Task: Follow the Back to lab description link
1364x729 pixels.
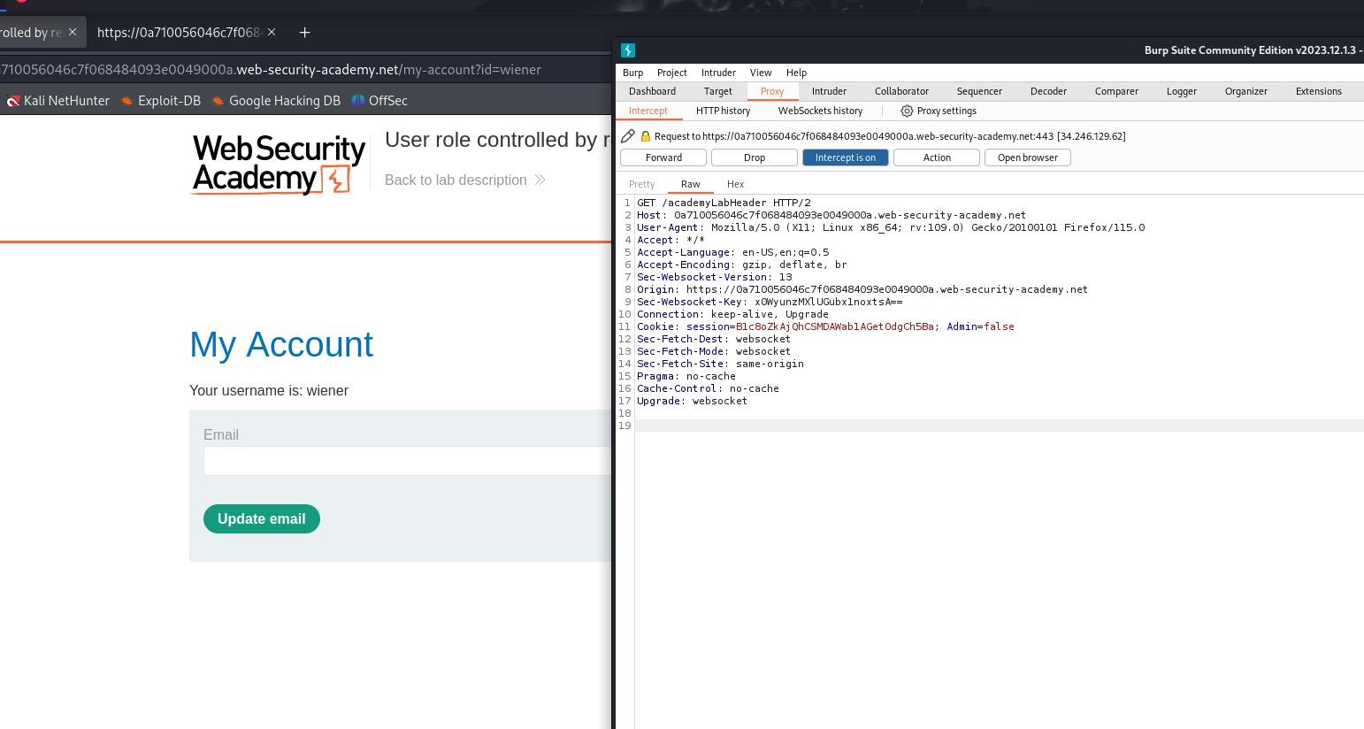Action: coord(464,180)
